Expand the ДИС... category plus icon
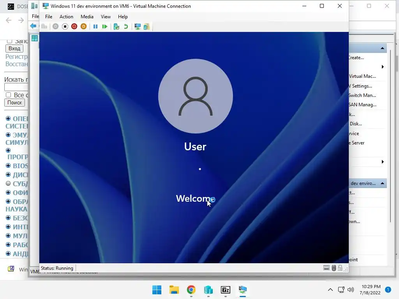Image resolution: width=399 pixels, height=299 pixels. pos(8,174)
